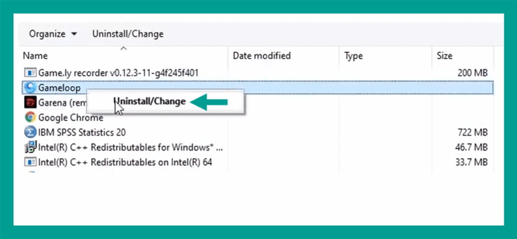Image resolution: width=517 pixels, height=239 pixels.
Task: Click the 46.7 MB size value
Action: (x=471, y=147)
